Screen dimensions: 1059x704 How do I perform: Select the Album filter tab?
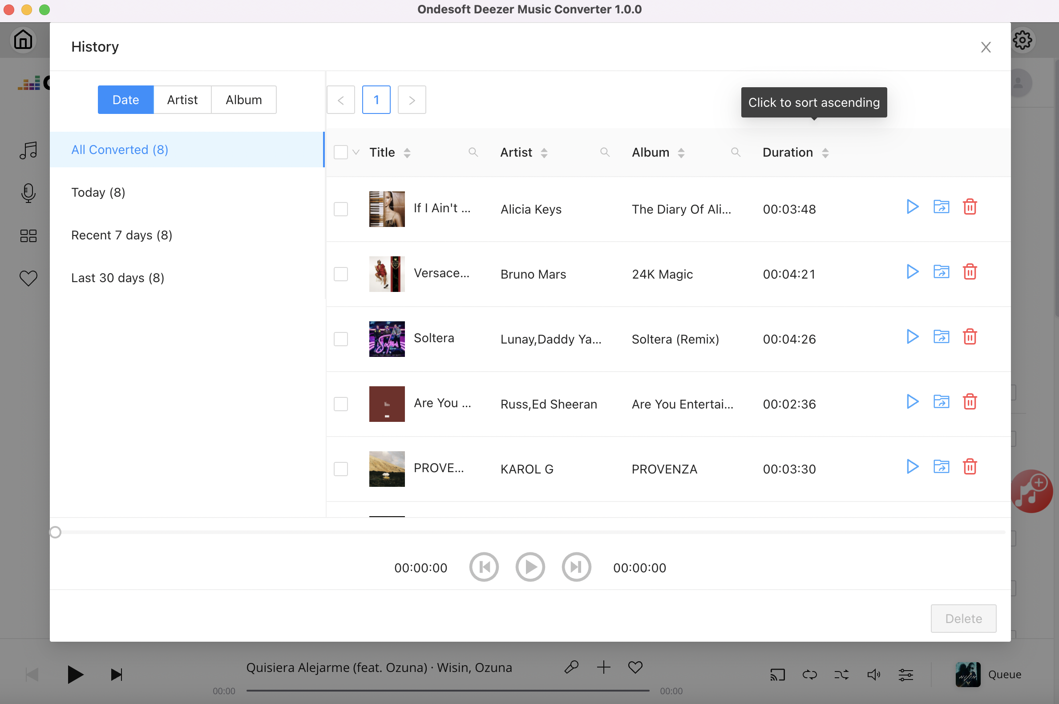(243, 99)
